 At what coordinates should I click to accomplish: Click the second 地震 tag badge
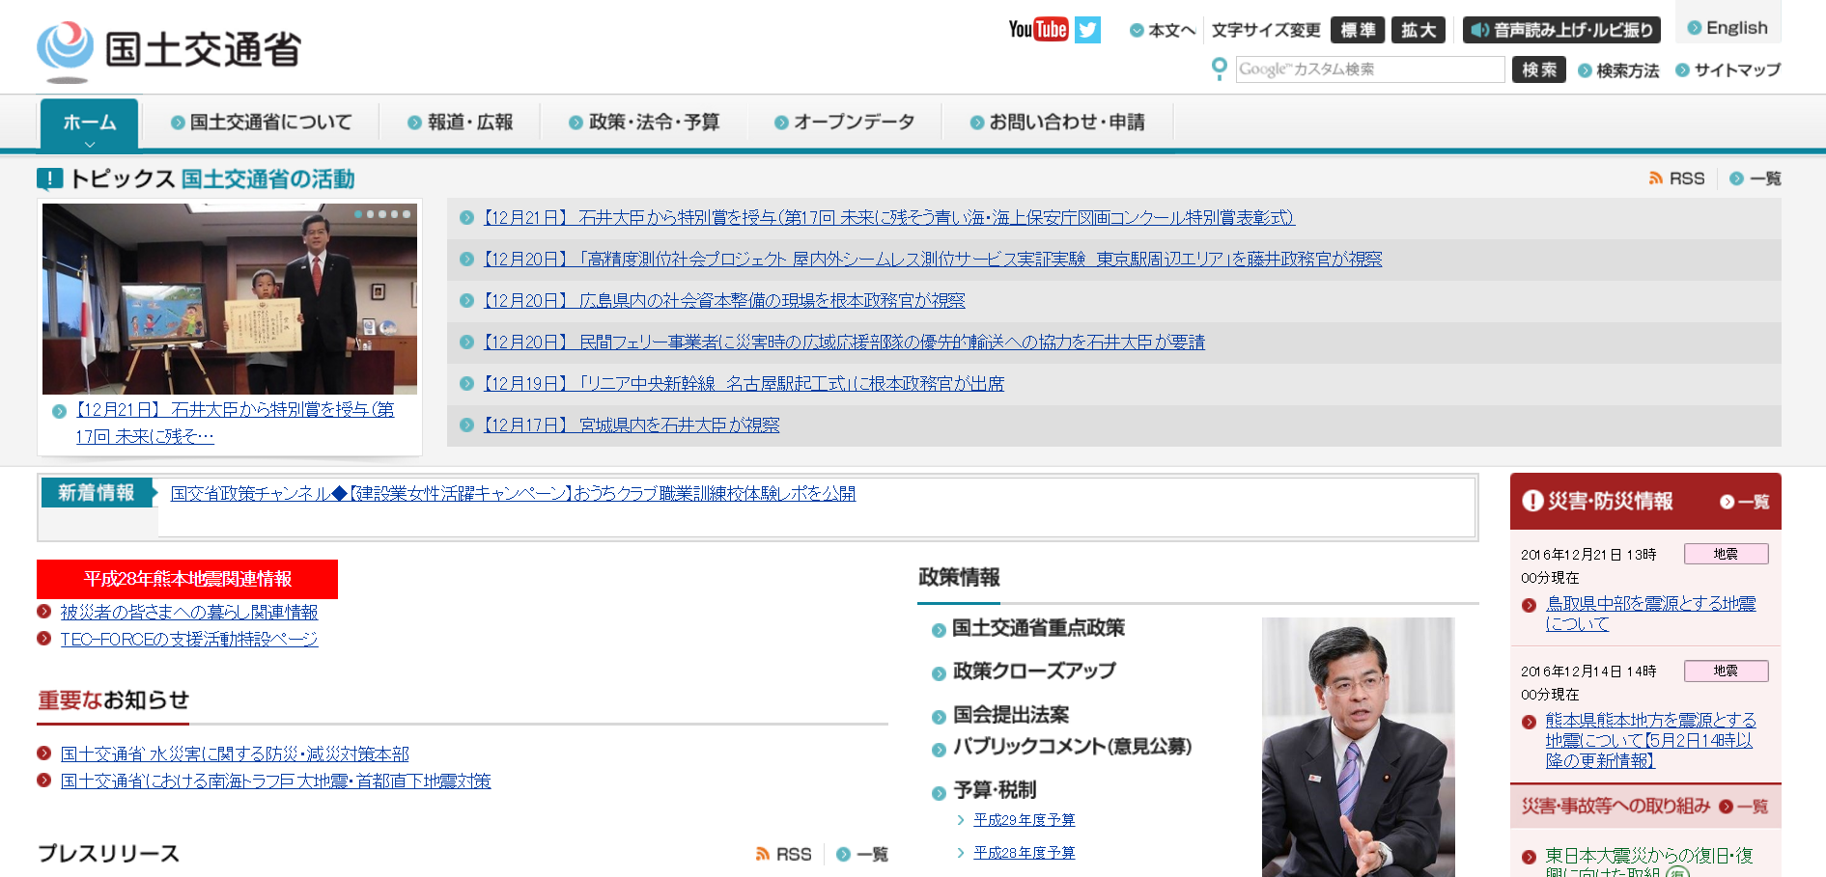point(1727,671)
